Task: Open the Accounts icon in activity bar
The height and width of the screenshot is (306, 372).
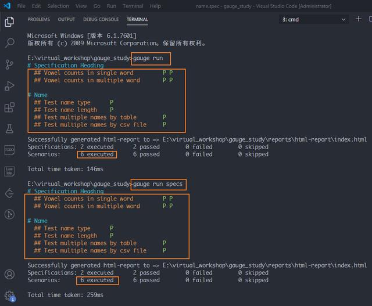Action: [x=9, y=275]
